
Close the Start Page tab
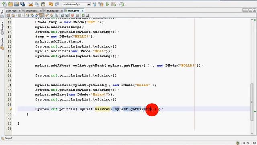tap(20, 11)
